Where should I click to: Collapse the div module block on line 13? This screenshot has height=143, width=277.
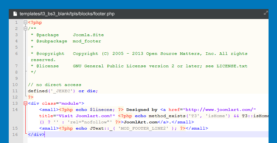pyautogui.click(x=25, y=103)
